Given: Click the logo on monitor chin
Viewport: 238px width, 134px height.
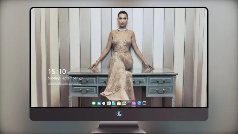Looking at the screenshot, I should [x=119, y=114].
